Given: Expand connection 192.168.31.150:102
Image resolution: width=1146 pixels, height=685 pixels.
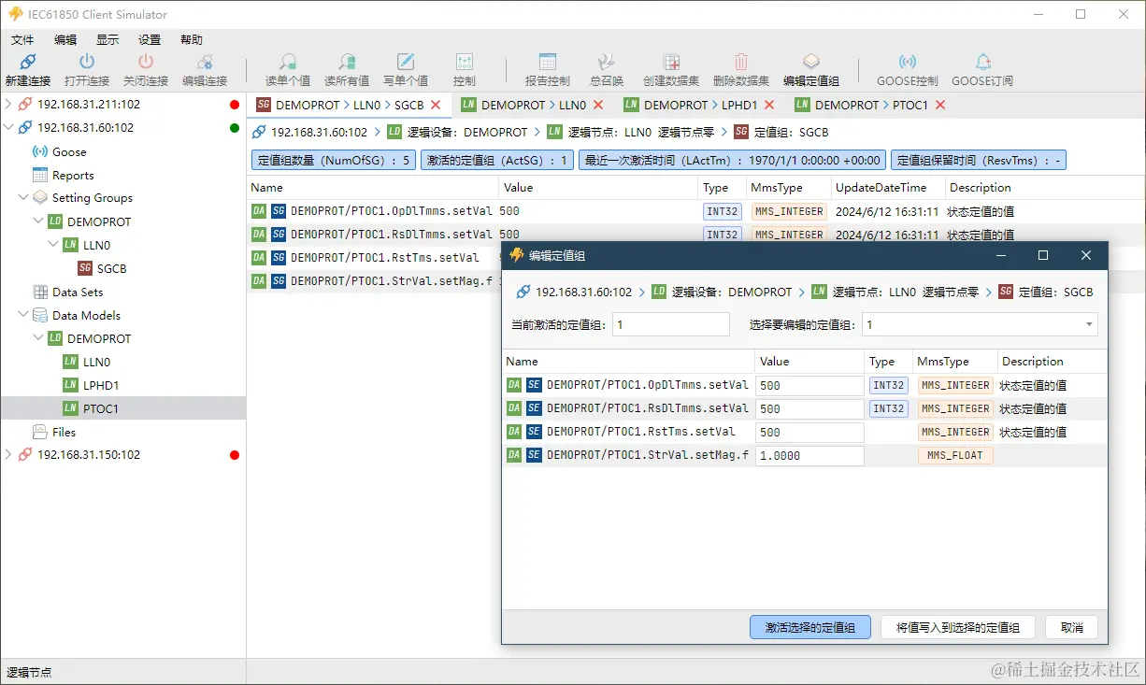Looking at the screenshot, I should pyautogui.click(x=8, y=455).
